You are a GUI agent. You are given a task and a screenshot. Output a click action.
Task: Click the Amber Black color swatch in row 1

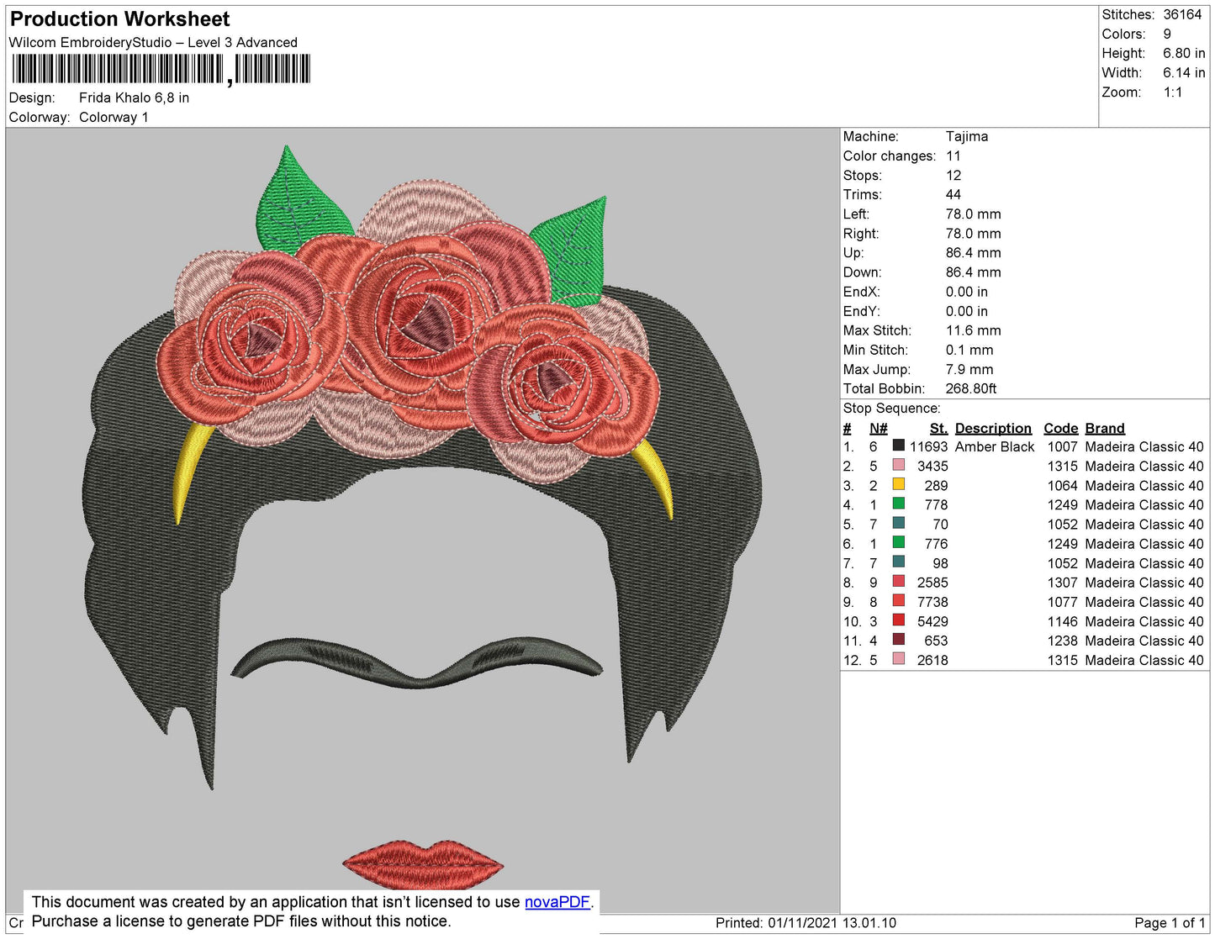899,446
